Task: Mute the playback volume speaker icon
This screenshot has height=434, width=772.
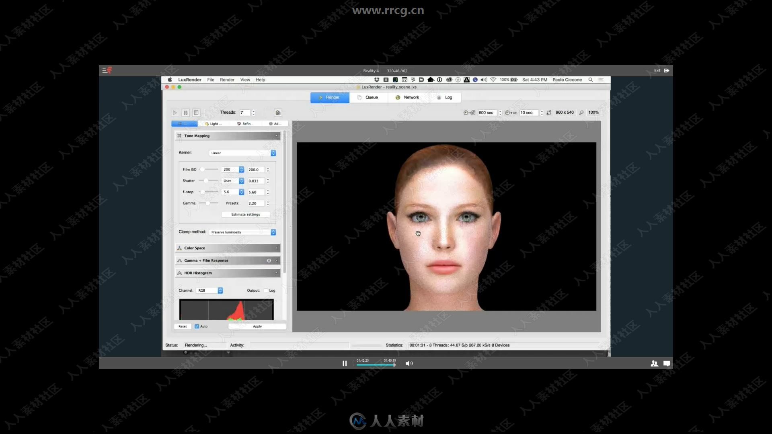Action: coord(409,363)
